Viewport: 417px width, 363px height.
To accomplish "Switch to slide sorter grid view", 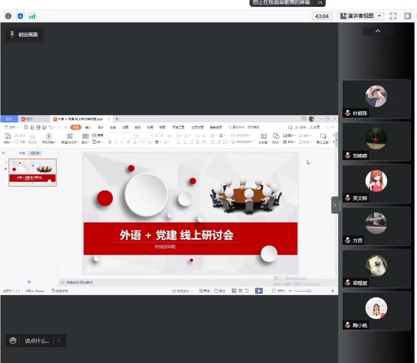I will coord(241,291).
